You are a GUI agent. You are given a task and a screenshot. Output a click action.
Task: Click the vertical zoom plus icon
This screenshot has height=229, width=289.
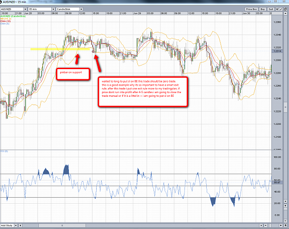tap(285, 206)
